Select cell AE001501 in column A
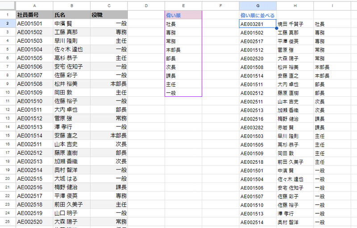 [x=34, y=24]
